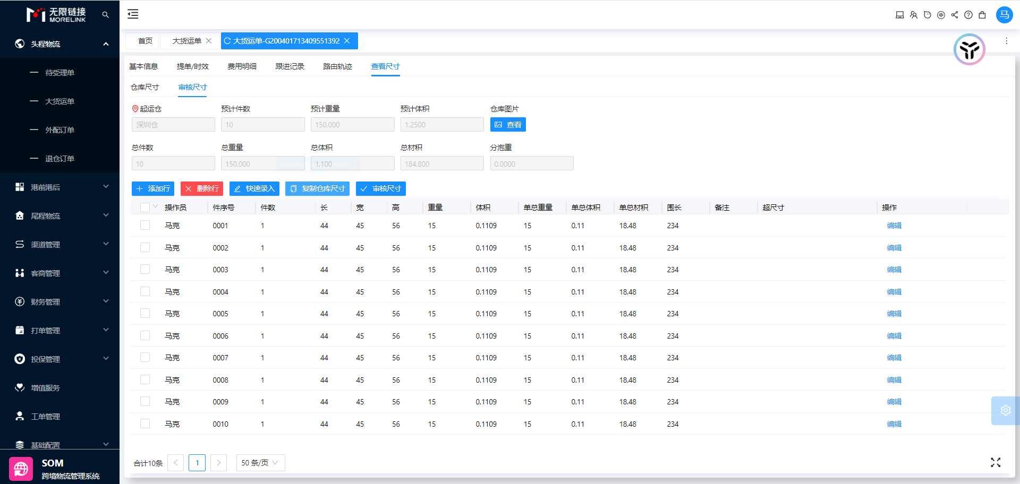Check the row checkbox for 件序号 0007
This screenshot has height=484, width=1020.
point(145,357)
